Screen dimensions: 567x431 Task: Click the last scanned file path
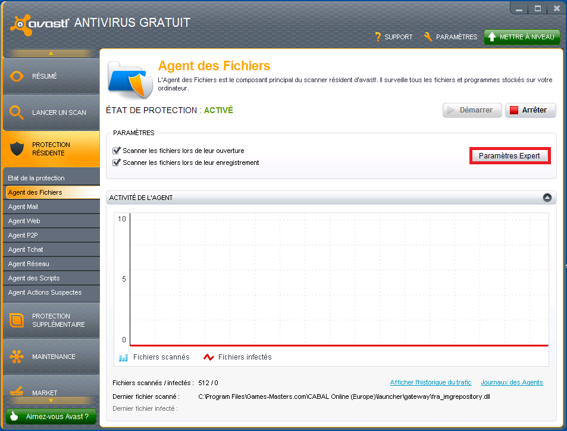[x=344, y=396]
